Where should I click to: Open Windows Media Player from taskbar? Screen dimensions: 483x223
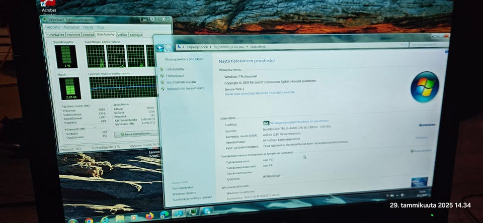pos(134,217)
